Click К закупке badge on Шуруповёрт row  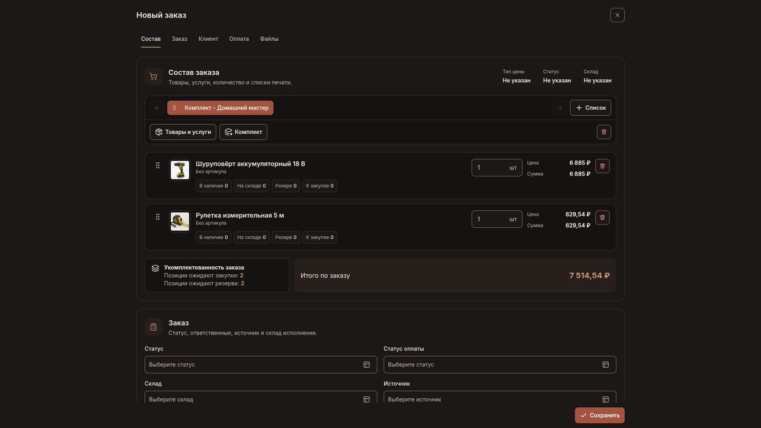(320, 186)
